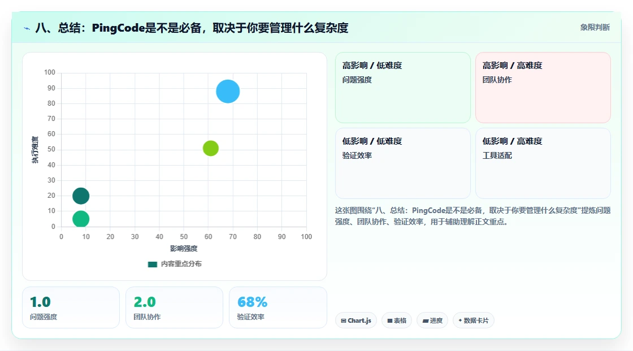633x351 pixels.
Task: Click the icon inside 表格 tag
Action: pyautogui.click(x=389, y=320)
